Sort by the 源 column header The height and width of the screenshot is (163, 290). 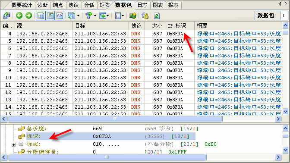click(x=43, y=26)
